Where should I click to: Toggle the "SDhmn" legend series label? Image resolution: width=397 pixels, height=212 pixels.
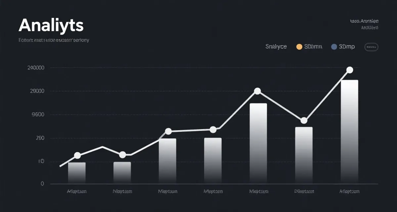click(x=313, y=47)
